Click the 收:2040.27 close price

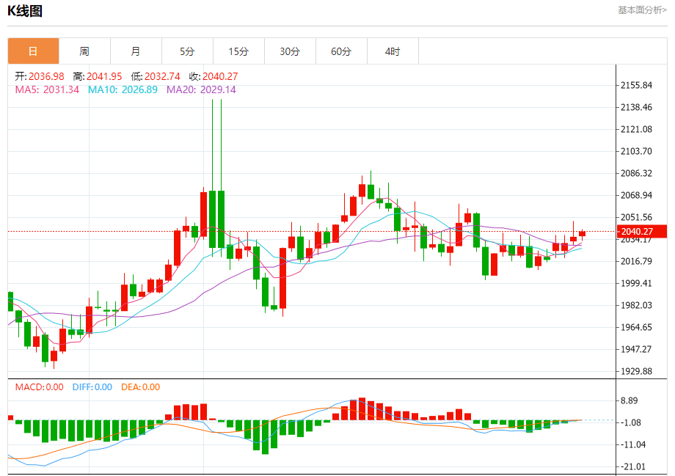tap(214, 76)
